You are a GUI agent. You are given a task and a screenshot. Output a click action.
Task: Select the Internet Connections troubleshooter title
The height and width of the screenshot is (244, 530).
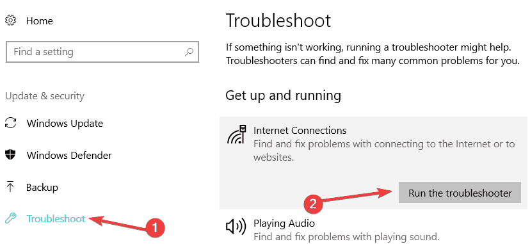click(x=300, y=131)
